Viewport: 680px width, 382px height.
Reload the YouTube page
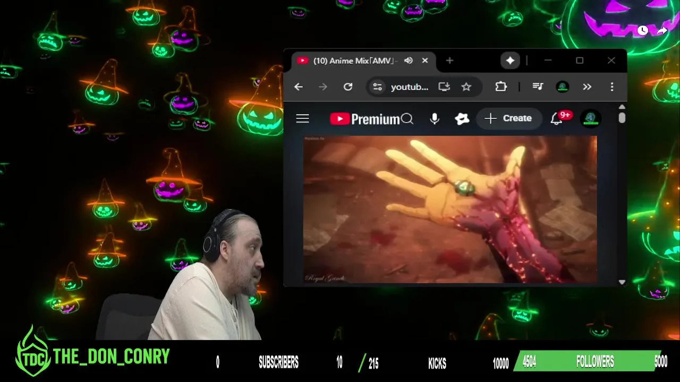click(348, 86)
